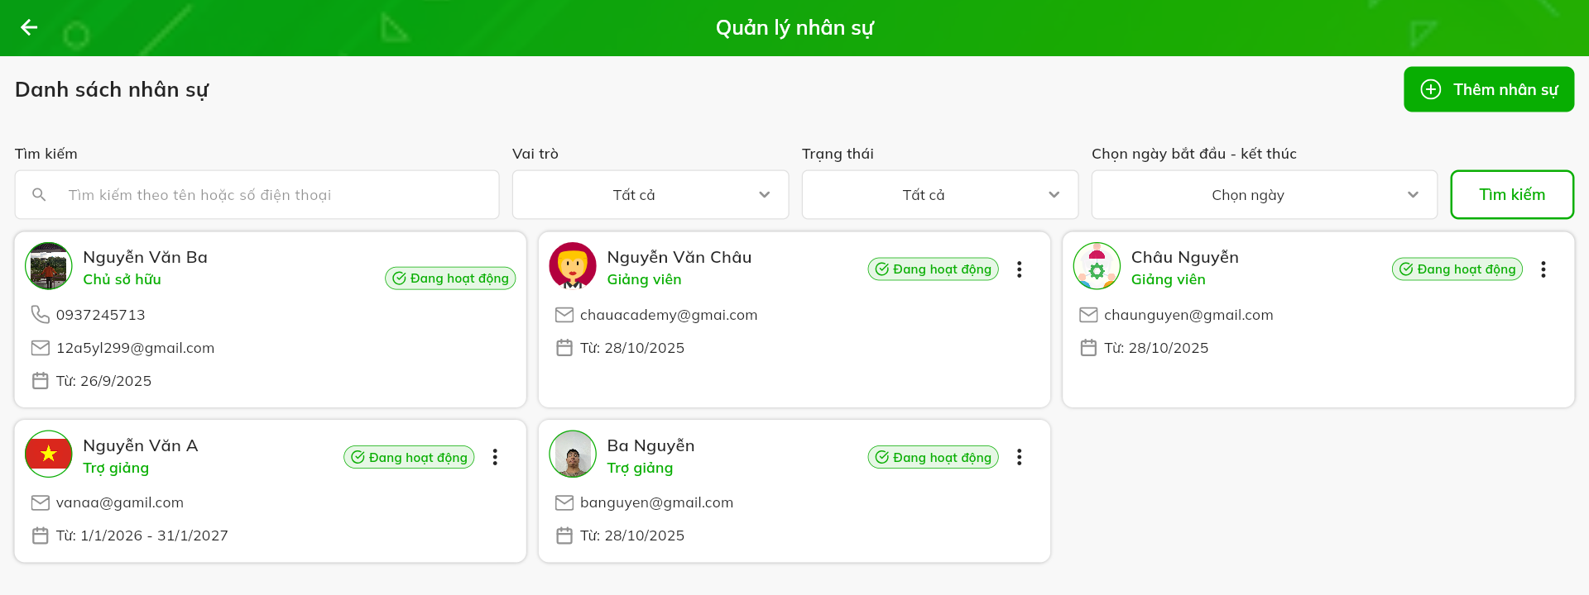The width and height of the screenshot is (1589, 595).
Task: Open three-dot menu for Châu Nguyễn
Action: [1543, 269]
